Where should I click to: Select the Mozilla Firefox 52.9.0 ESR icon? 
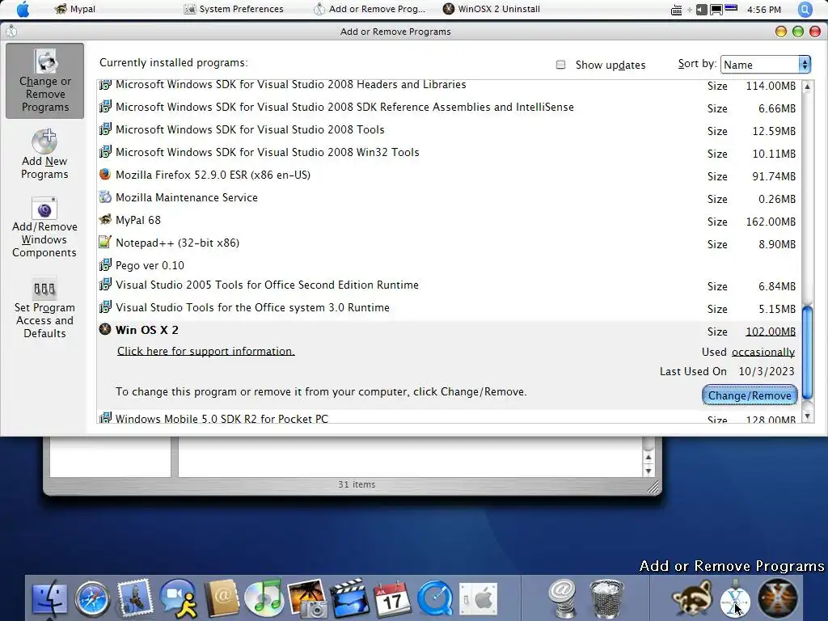click(x=105, y=175)
